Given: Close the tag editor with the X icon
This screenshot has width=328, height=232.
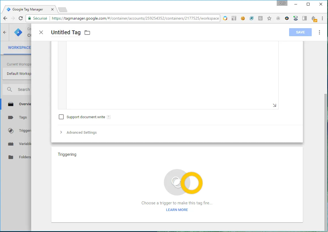Looking at the screenshot, I should 41,32.
